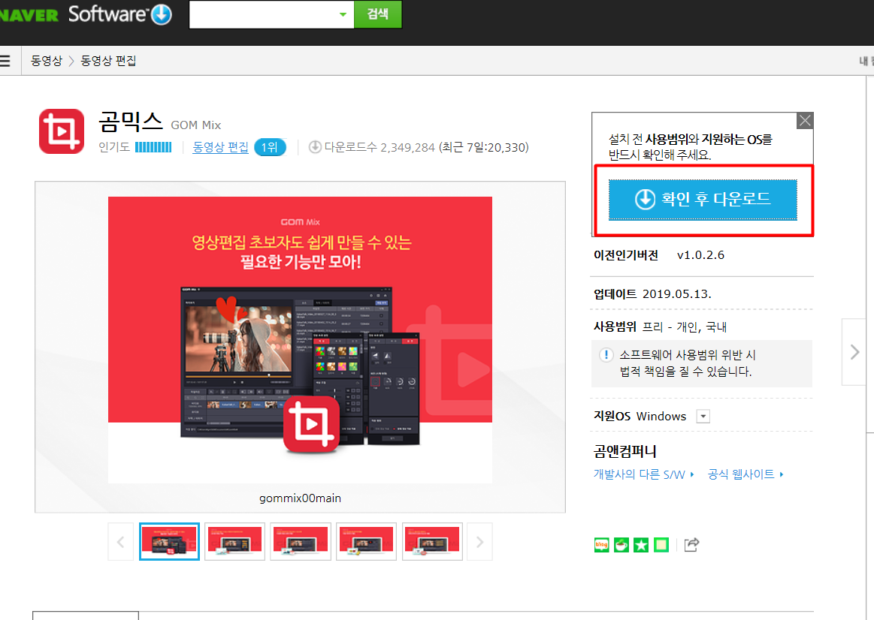This screenshot has width=874, height=620.
Task: Select the fifth screenshot thumbnail
Action: pos(432,541)
